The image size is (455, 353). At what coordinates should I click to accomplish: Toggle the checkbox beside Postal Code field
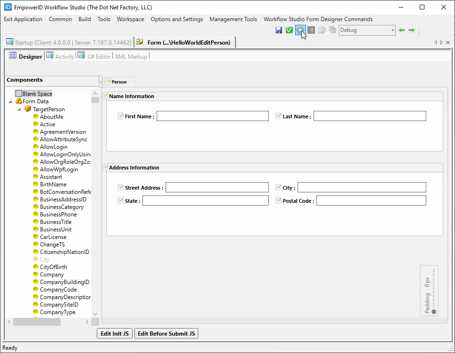coord(278,200)
